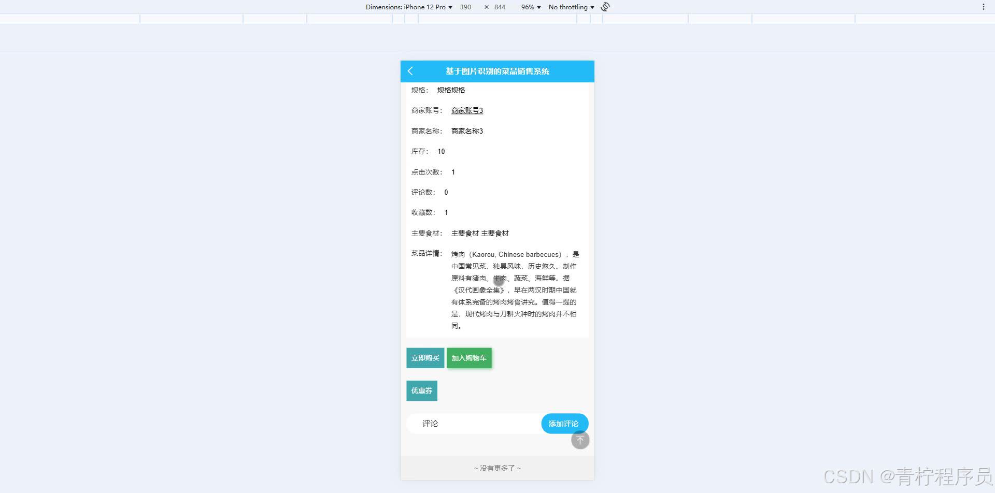
Task: Click the 添加评论 add comment button
Action: (x=564, y=423)
